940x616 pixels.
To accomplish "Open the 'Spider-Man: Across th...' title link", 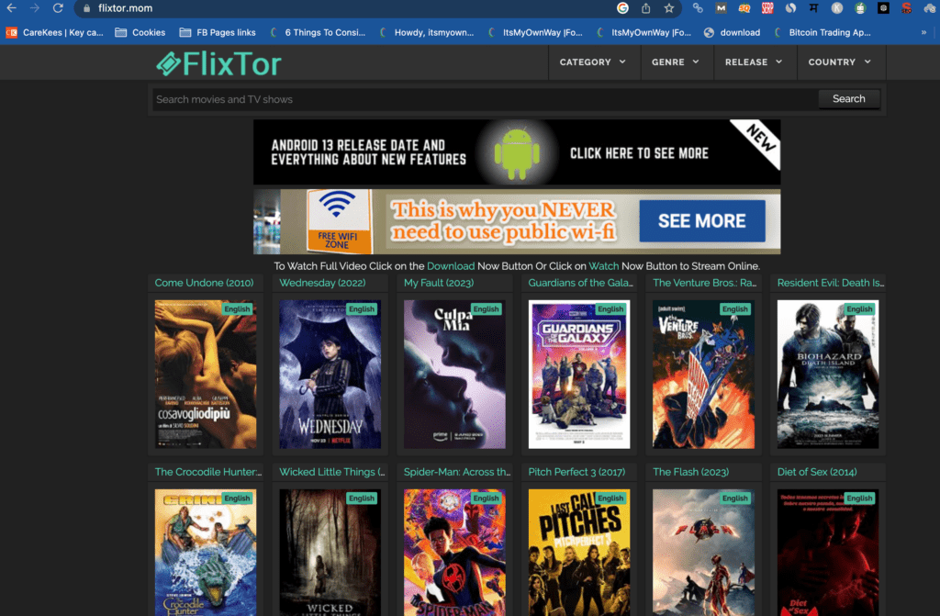I will tap(457, 472).
